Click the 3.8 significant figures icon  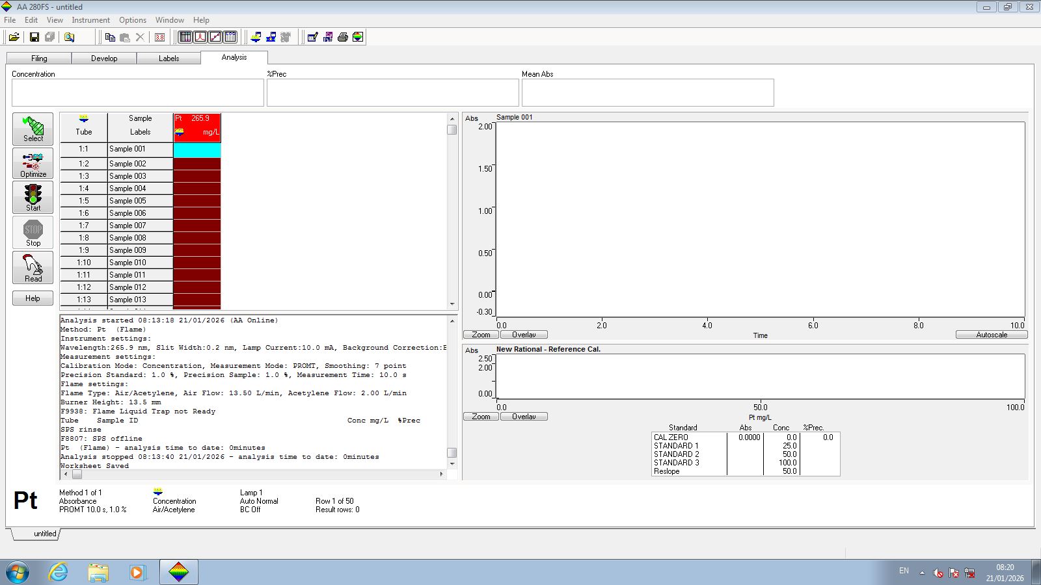click(159, 37)
